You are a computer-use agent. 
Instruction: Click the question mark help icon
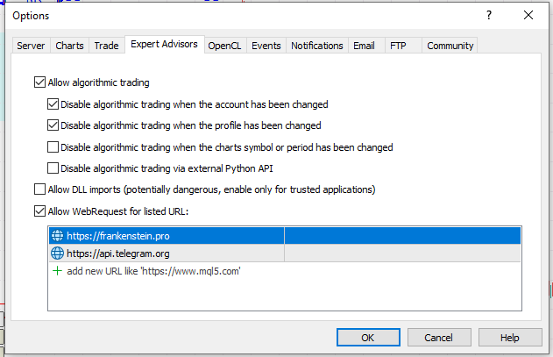tap(488, 15)
